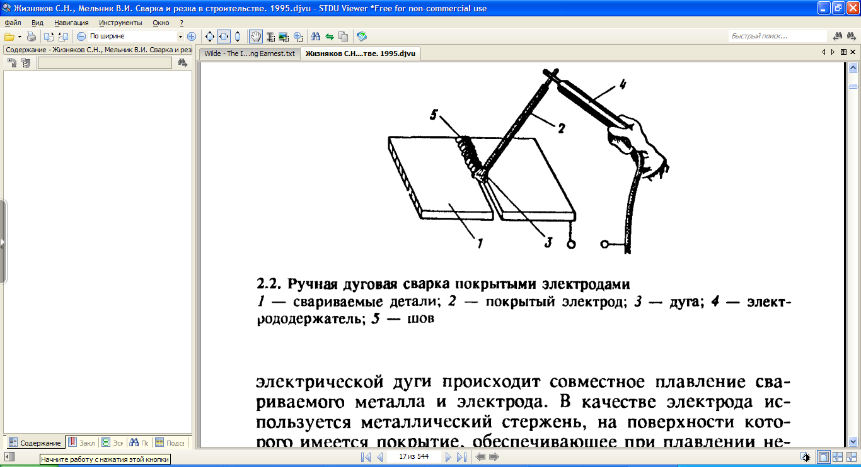
Task: Select the text selection tool
Action: pos(270,37)
